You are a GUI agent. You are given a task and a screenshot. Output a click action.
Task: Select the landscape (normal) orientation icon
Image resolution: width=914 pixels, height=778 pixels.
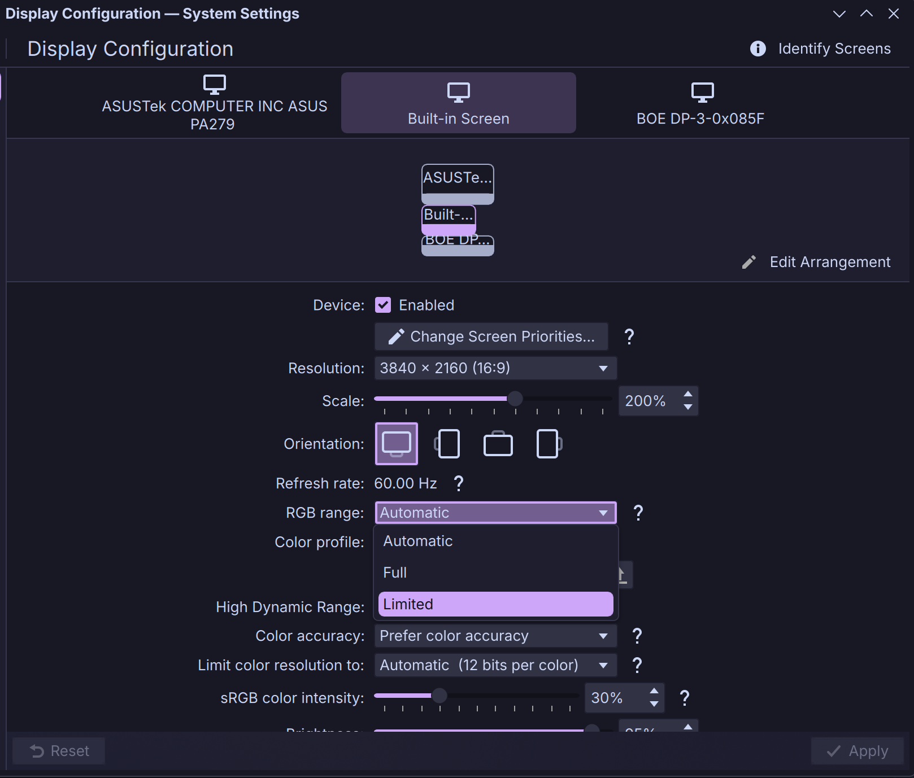coord(397,444)
